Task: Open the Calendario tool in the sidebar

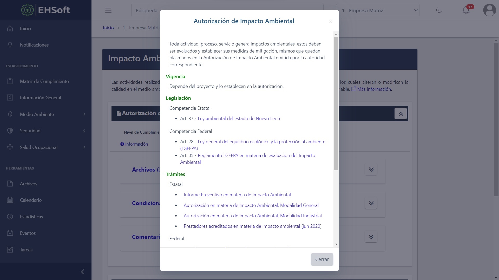Action: point(10,200)
